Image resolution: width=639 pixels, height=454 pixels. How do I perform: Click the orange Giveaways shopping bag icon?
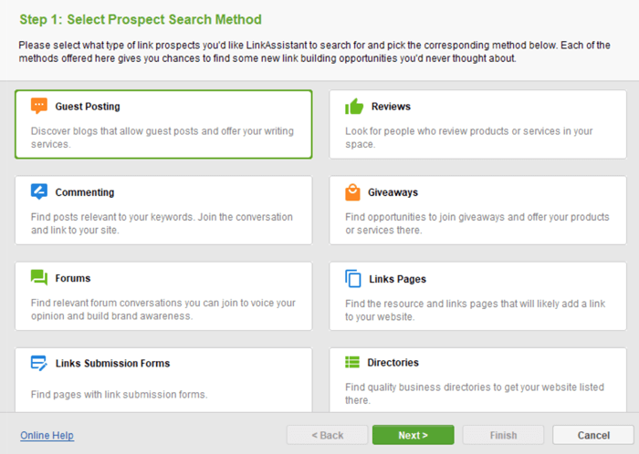[352, 192]
